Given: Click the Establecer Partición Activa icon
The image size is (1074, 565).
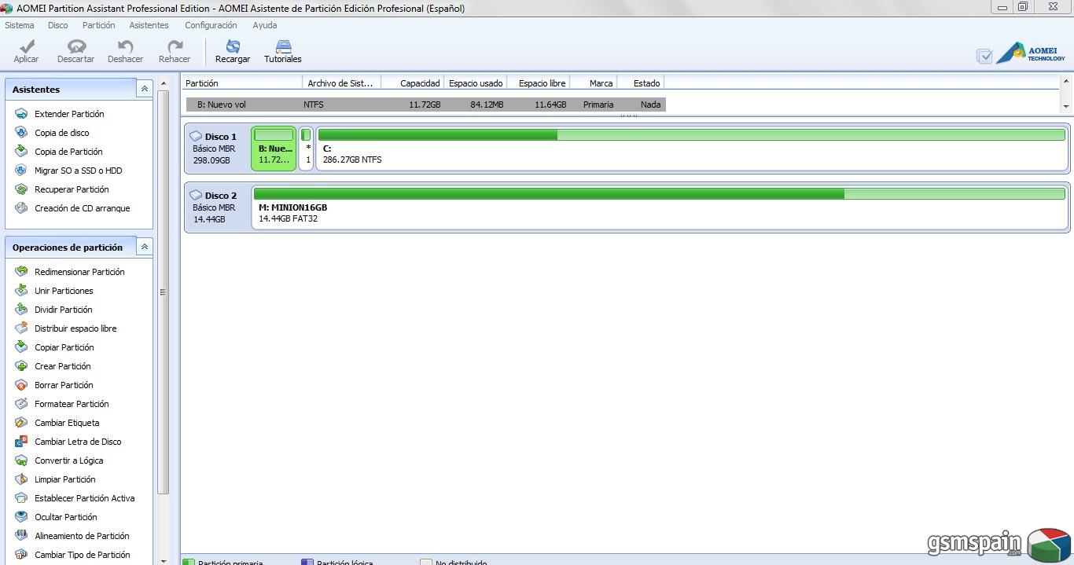Looking at the screenshot, I should tap(21, 498).
